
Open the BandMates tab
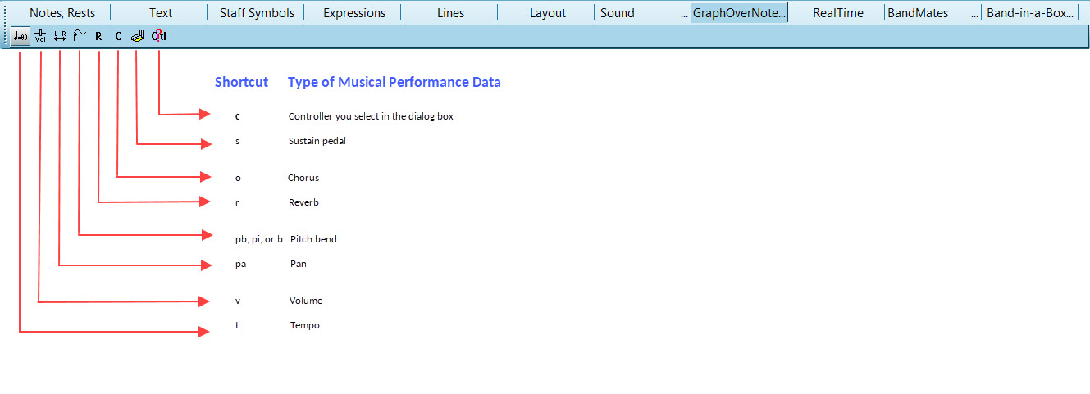[917, 13]
